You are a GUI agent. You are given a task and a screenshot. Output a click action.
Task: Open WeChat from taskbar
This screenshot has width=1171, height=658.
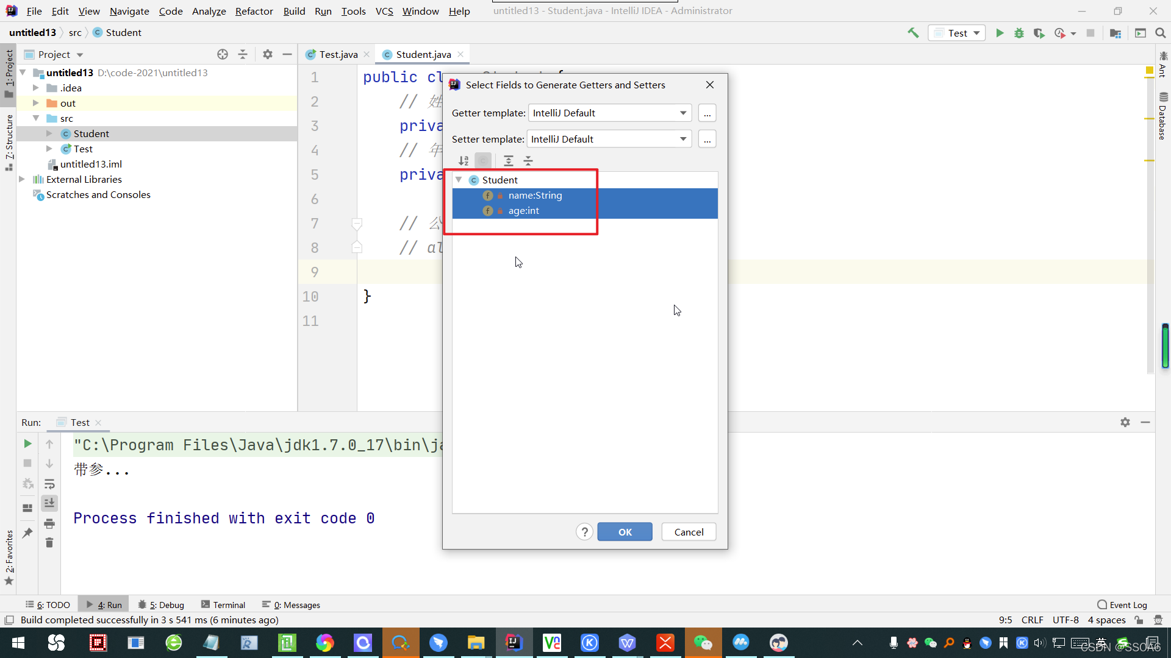pyautogui.click(x=703, y=643)
